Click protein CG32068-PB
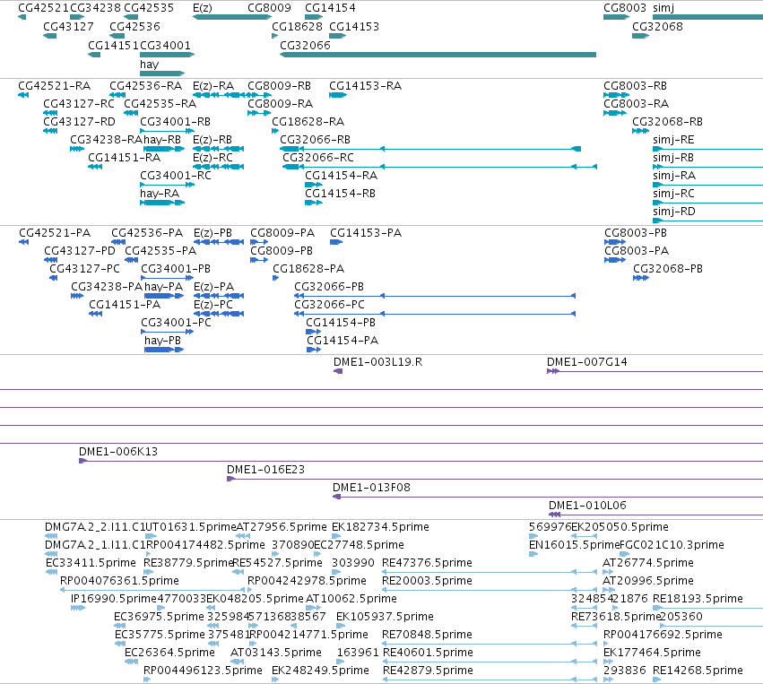The width and height of the screenshot is (763, 684). coord(641,278)
